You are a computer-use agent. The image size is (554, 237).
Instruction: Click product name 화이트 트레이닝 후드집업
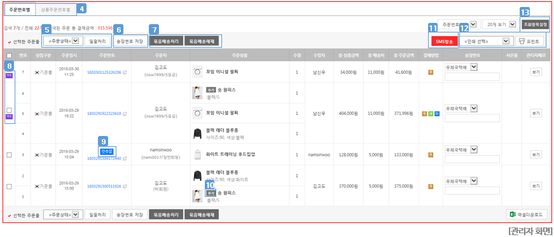coord(230,154)
